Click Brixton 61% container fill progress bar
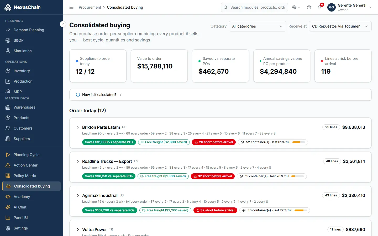The height and width of the screenshot is (236, 378). coord(299,142)
